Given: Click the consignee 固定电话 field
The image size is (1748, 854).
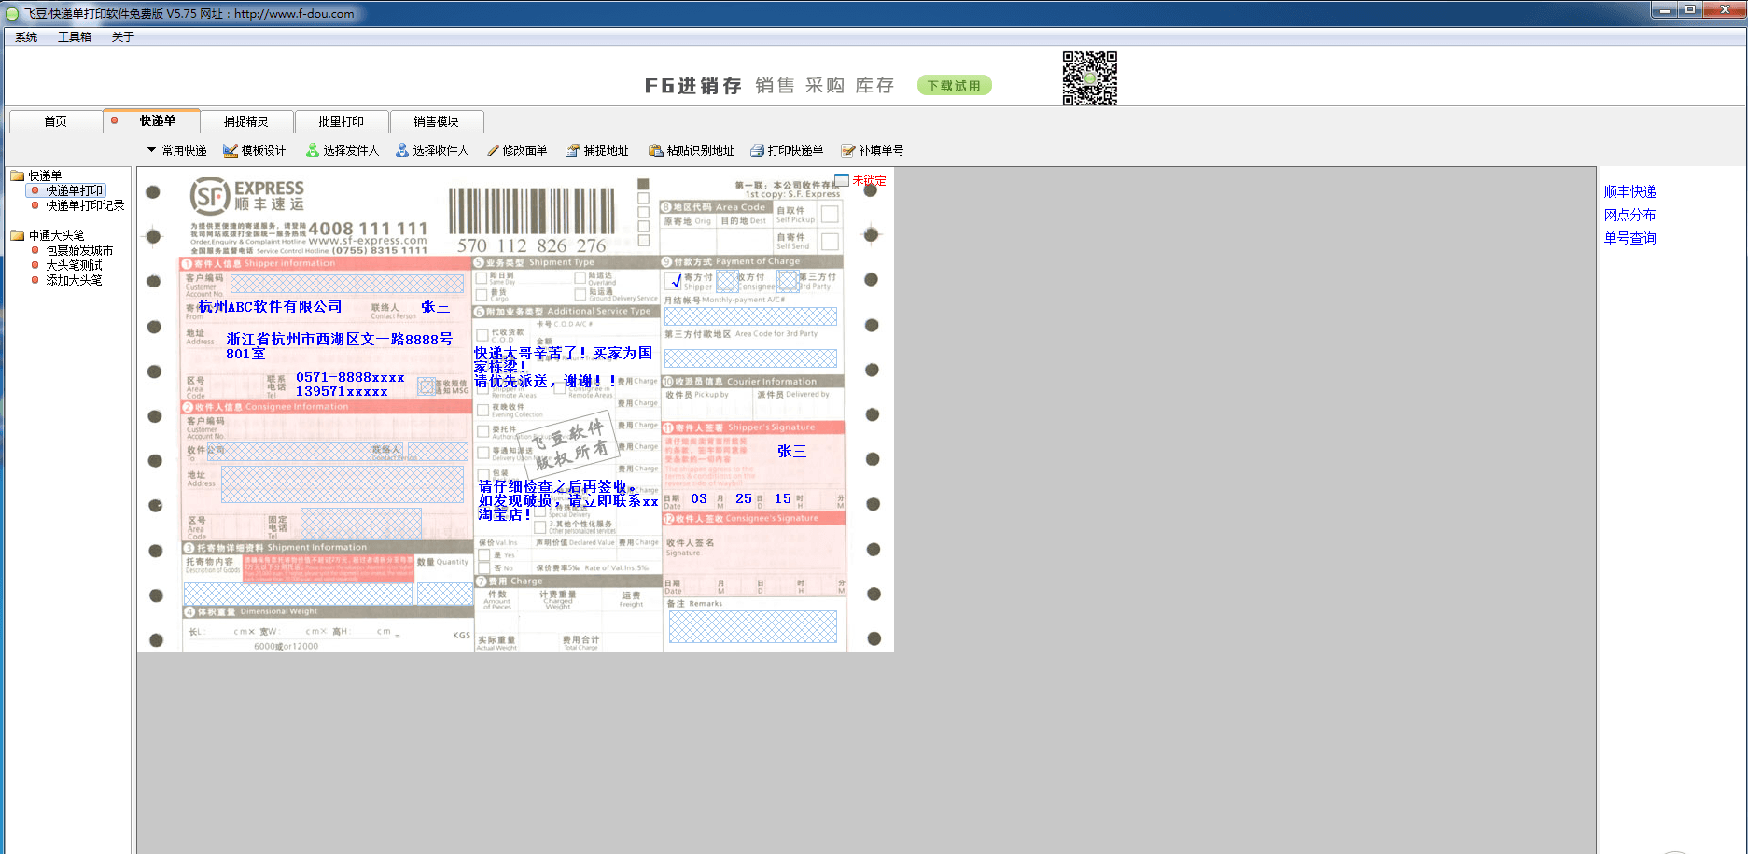Looking at the screenshot, I should click(360, 524).
